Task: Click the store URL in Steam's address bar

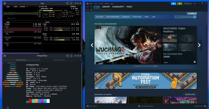Action: [x=102, y=10]
